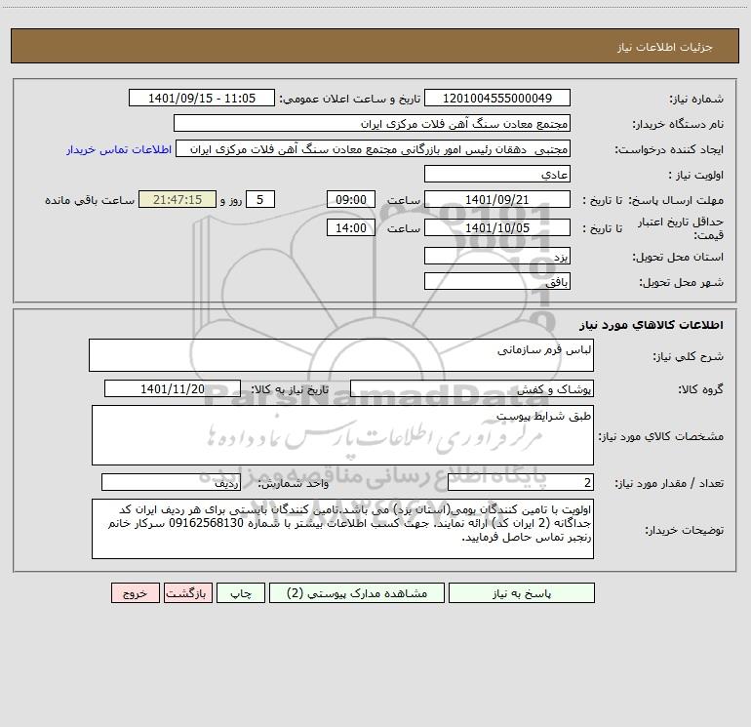
Task: Click the پاسخ به نیاز button
Action: point(522,593)
